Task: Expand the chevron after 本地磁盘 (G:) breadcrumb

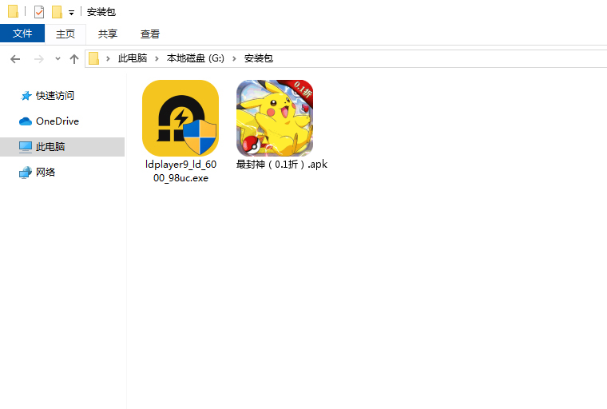Action: tap(234, 58)
